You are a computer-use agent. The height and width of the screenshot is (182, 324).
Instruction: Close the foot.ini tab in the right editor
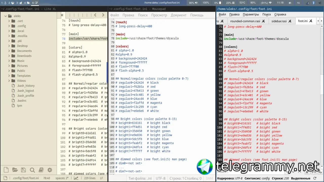pos(311,21)
